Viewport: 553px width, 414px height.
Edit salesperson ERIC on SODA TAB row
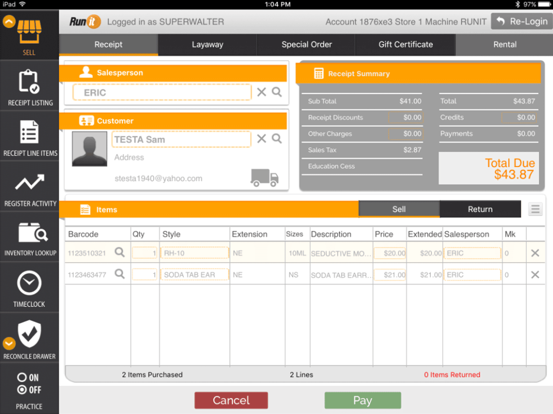[472, 274]
